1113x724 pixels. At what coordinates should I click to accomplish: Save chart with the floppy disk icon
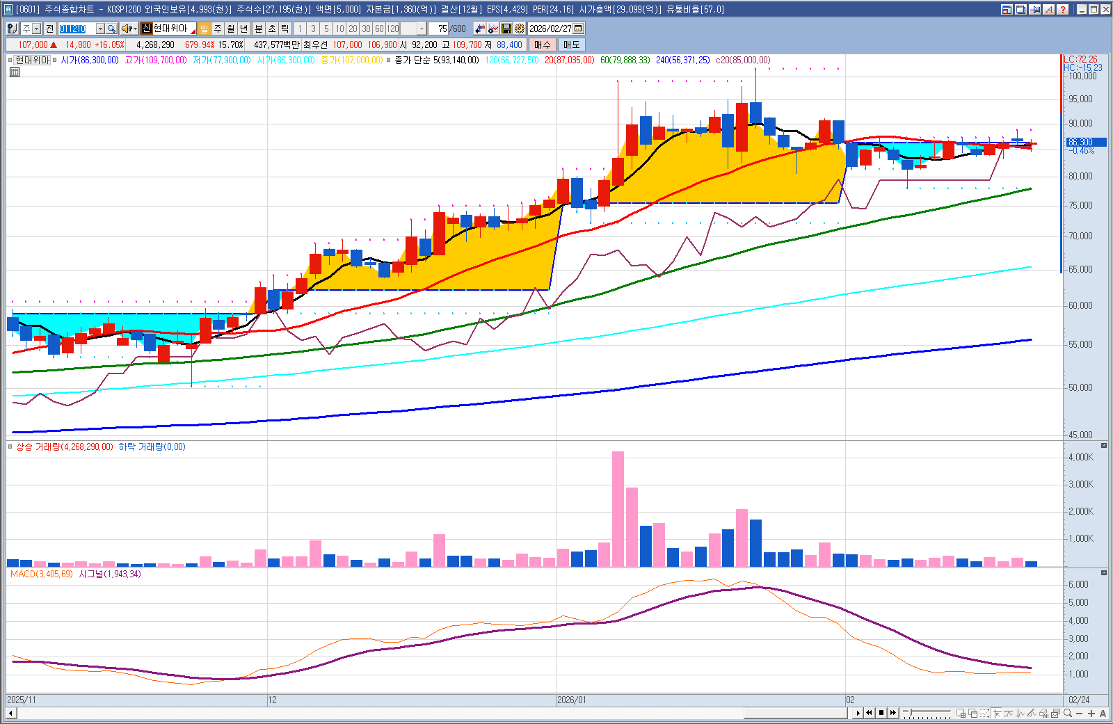pyautogui.click(x=506, y=29)
